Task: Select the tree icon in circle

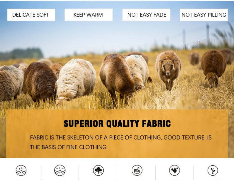Action: (x=98, y=170)
